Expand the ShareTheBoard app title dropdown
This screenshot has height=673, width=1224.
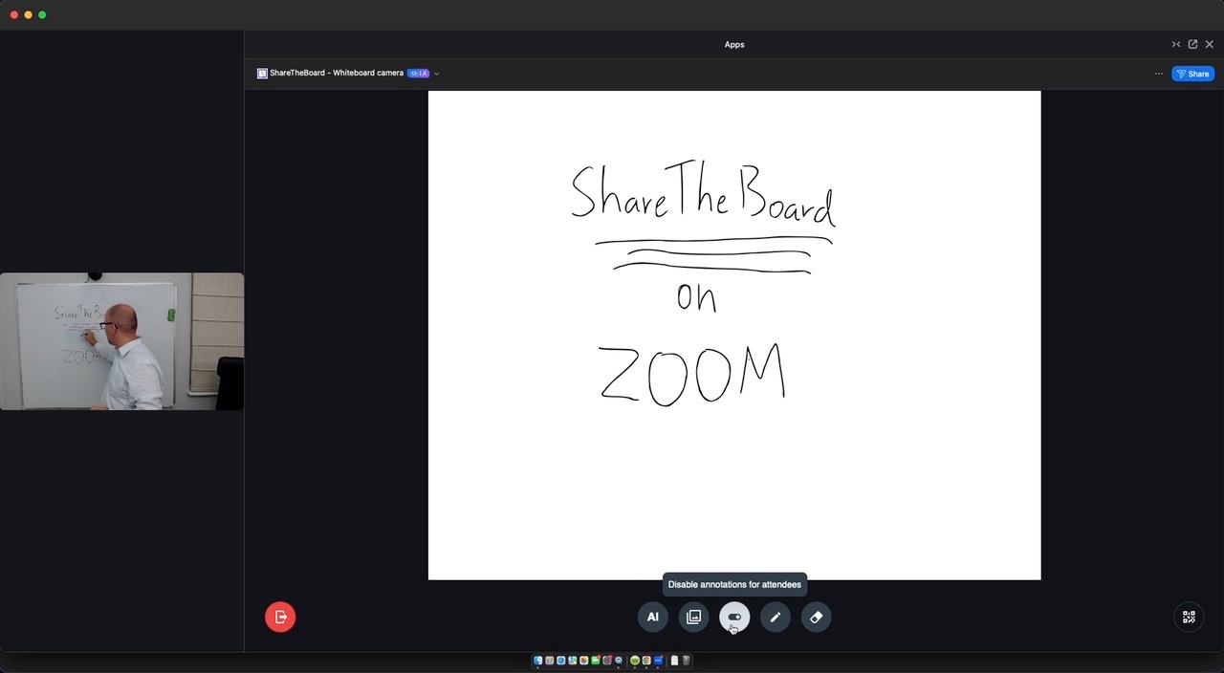[x=436, y=73]
